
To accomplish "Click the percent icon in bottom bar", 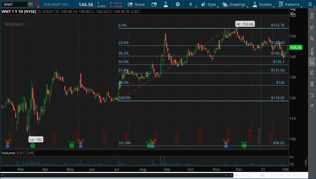I will click(x=262, y=176).
